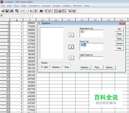
Task: Click cell value .533900
Action: [x=30, y=41]
